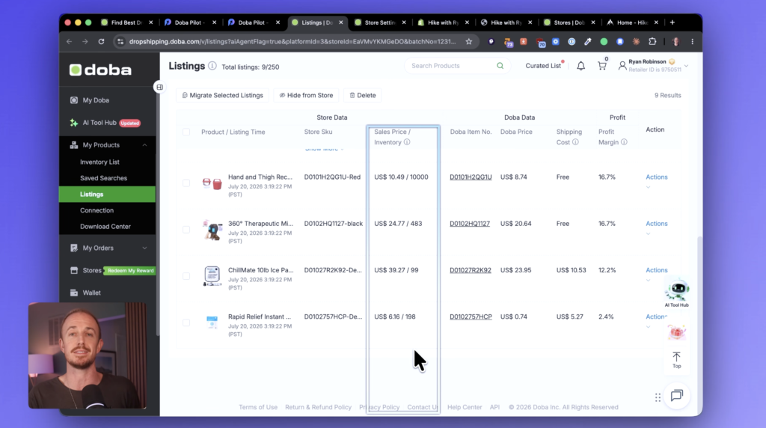Click the AI Tool Hub robot icon
766x428 pixels.
(x=676, y=292)
